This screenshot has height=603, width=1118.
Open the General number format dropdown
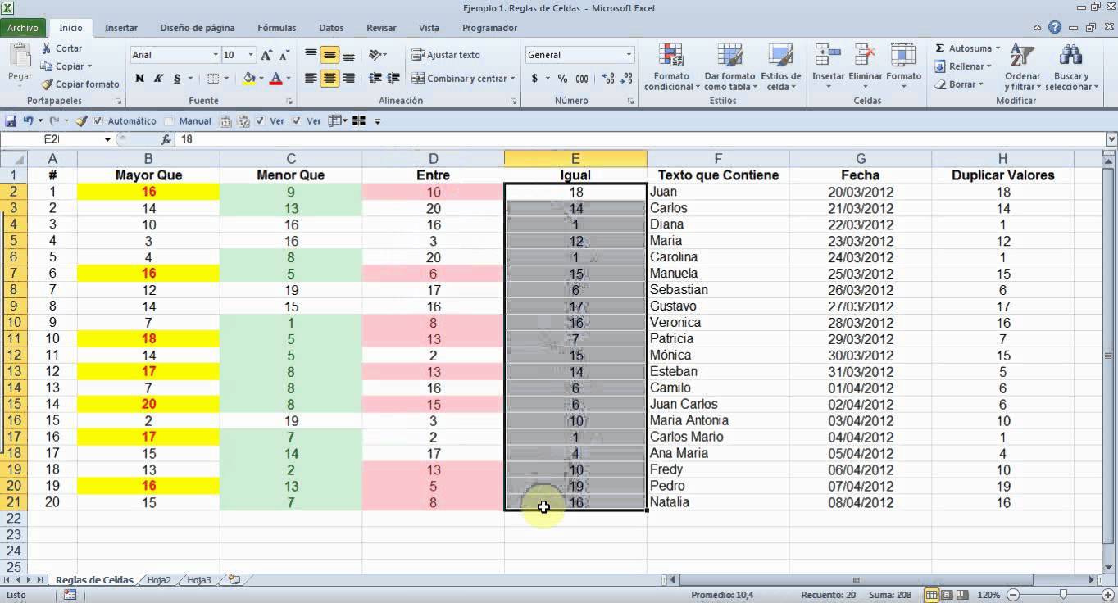629,55
